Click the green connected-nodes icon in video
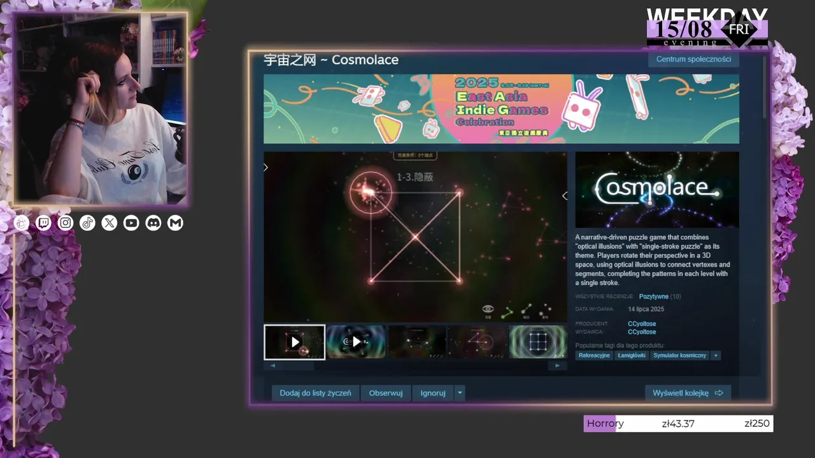815x458 pixels. [507, 312]
